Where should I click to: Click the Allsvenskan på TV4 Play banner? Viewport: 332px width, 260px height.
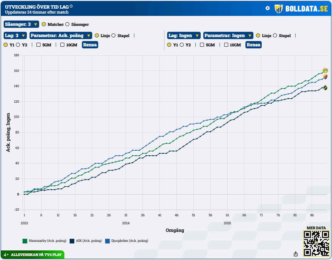tap(33, 255)
